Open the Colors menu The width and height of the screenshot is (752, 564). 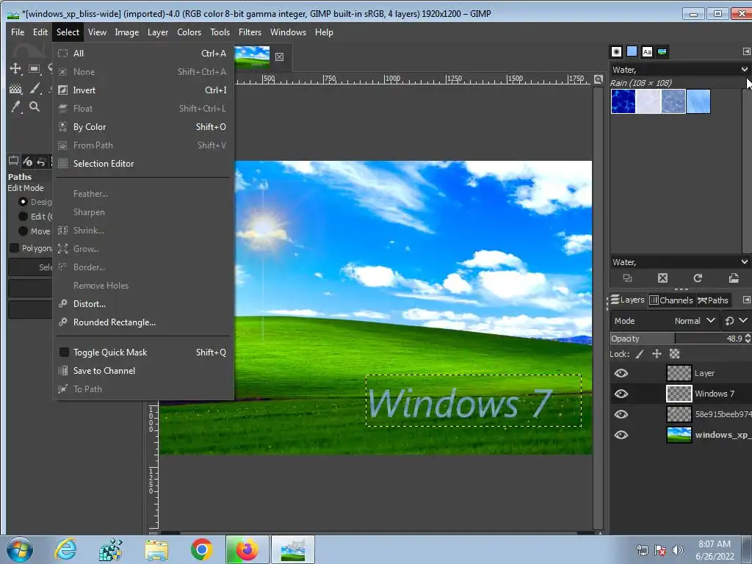(189, 32)
